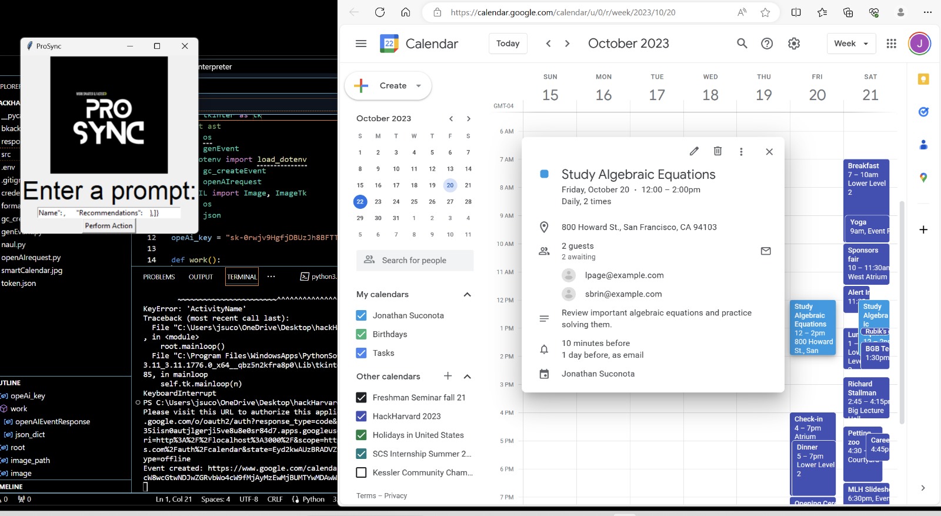Open the Create button dropdown arrow
The height and width of the screenshot is (516, 941).
click(x=419, y=86)
